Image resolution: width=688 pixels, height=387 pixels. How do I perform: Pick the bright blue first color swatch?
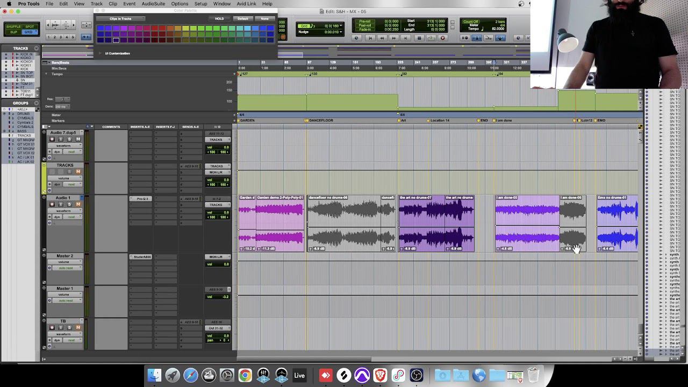coord(101,28)
